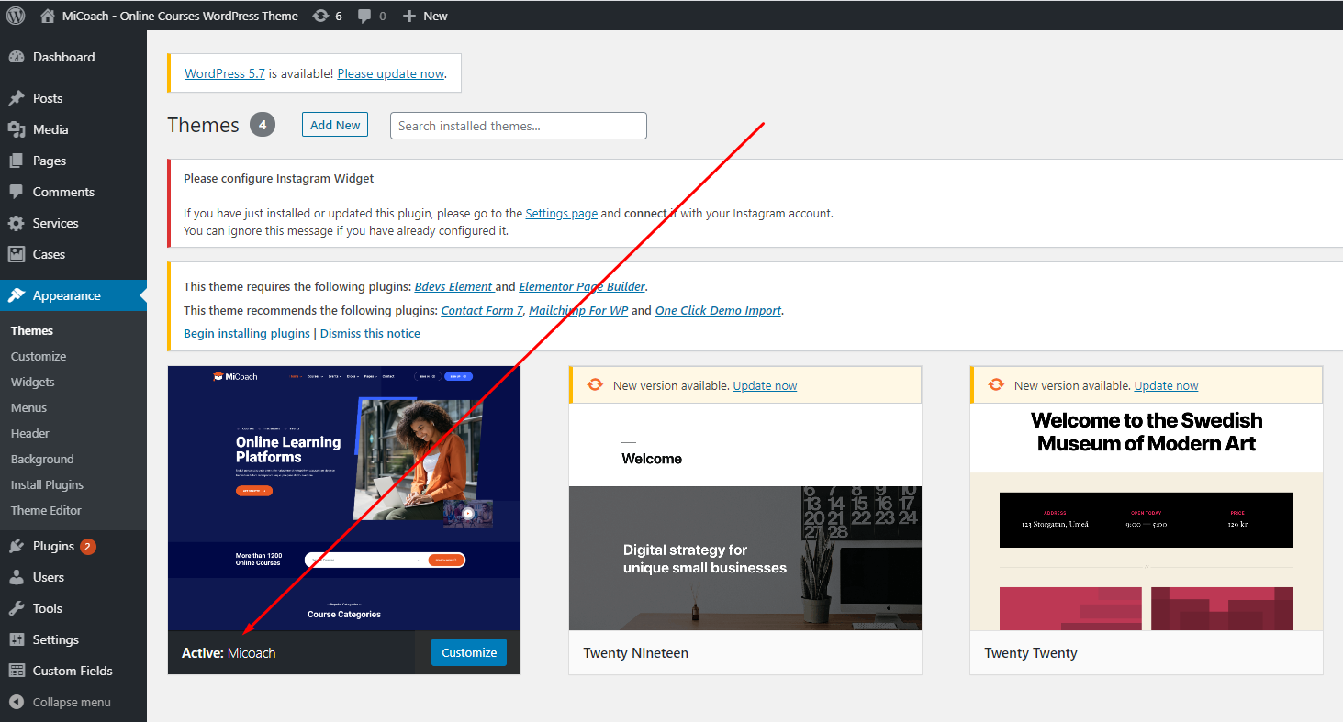This screenshot has width=1343, height=722.
Task: Click update refresh icon on Twenty Twenty
Action: point(996,385)
